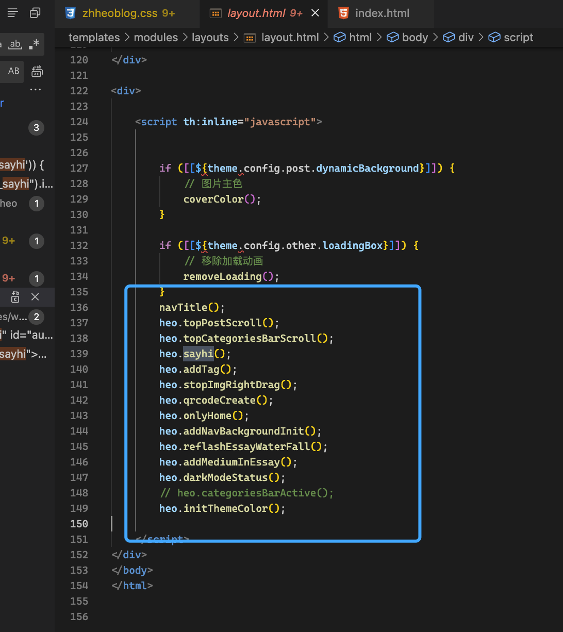Screen dimensions: 563x632
Task: Open search result containing id="au
Action: pyautogui.click(x=27, y=336)
